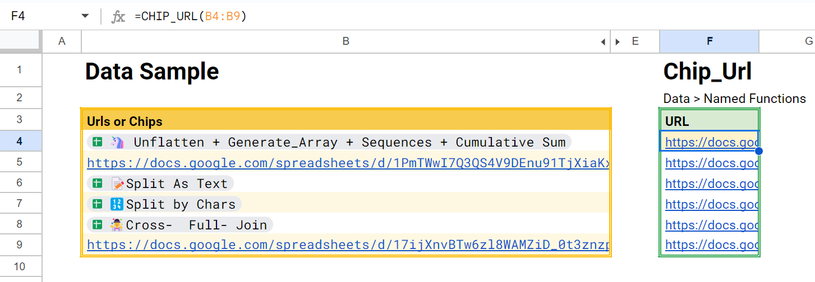Image resolution: width=815 pixels, height=282 pixels.
Task: Select column A header
Action: tap(62, 41)
